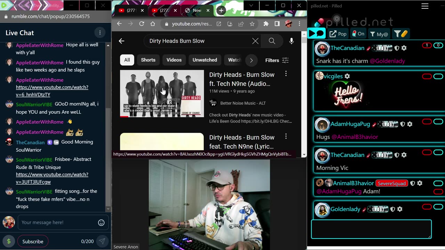Open AppleEaterWithRome's YouTube link

pyautogui.click(x=52, y=91)
